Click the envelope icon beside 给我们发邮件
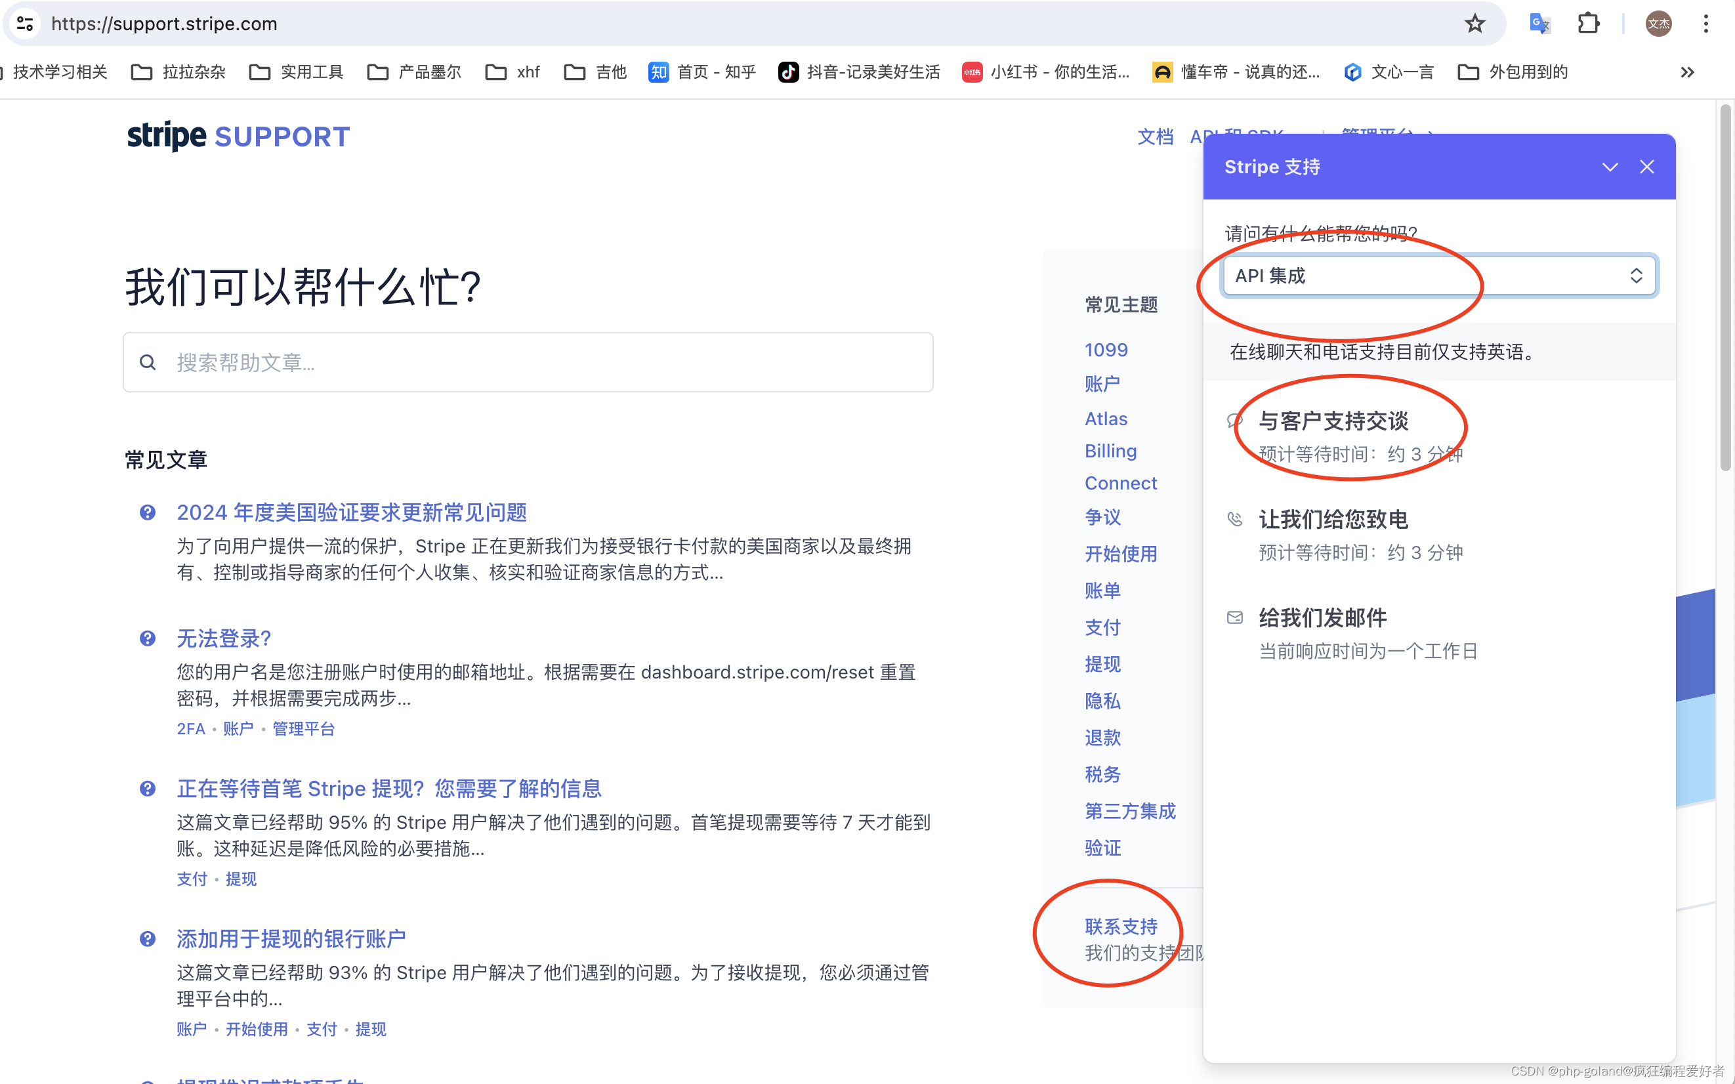 tap(1234, 617)
